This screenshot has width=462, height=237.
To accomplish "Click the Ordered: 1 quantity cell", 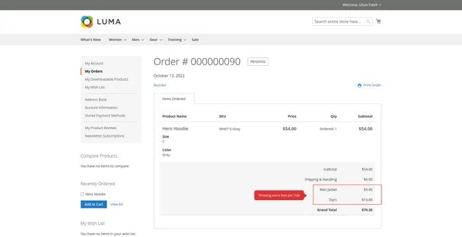I will (x=328, y=129).
